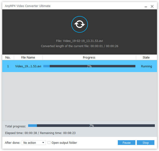Minimize the converter window

click(146, 7)
